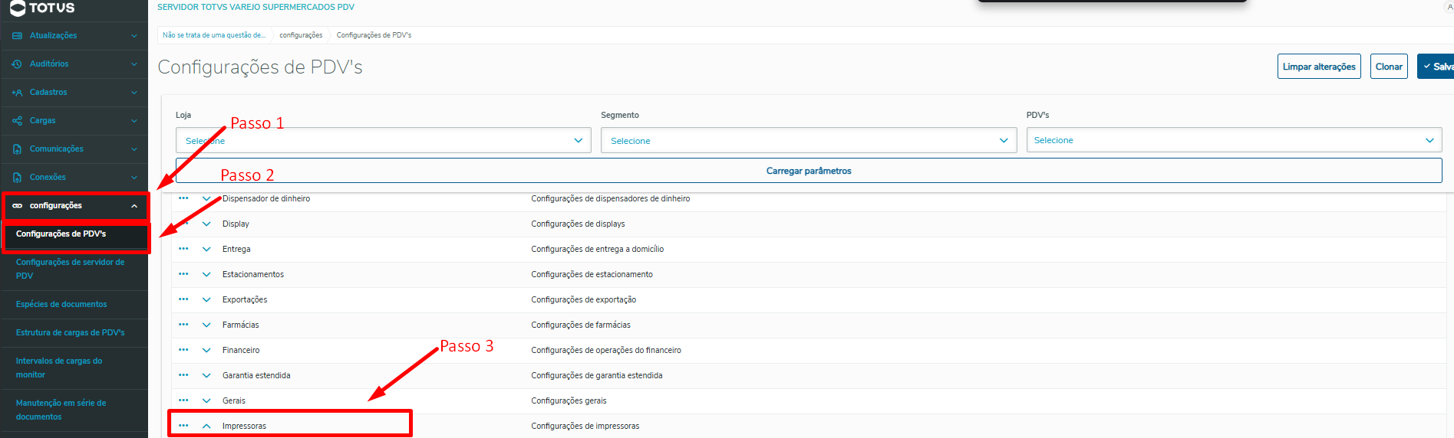Screen dimensions: 1454x438
Task: Click the Clonar button
Action: click(1389, 67)
